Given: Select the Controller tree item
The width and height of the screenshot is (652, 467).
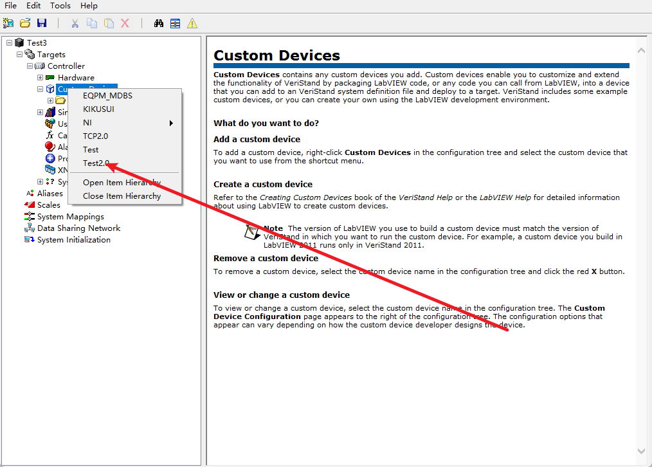Looking at the screenshot, I should pyautogui.click(x=66, y=66).
